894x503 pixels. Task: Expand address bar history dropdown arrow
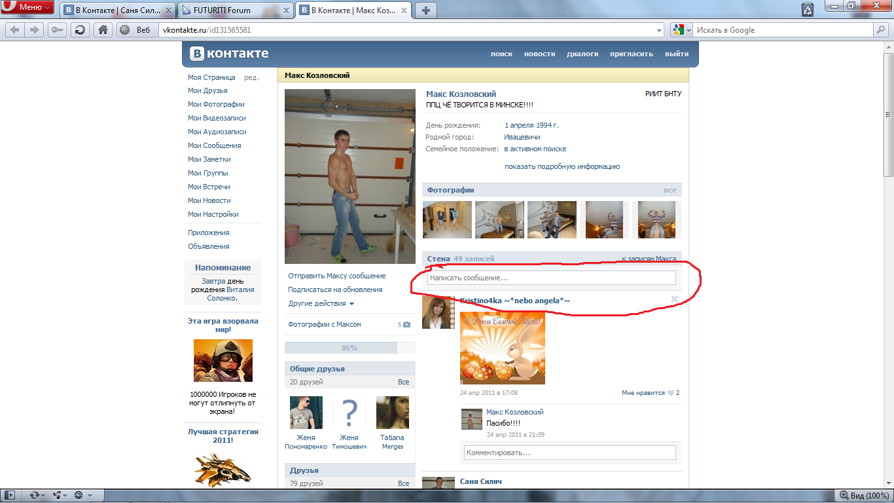tap(660, 30)
